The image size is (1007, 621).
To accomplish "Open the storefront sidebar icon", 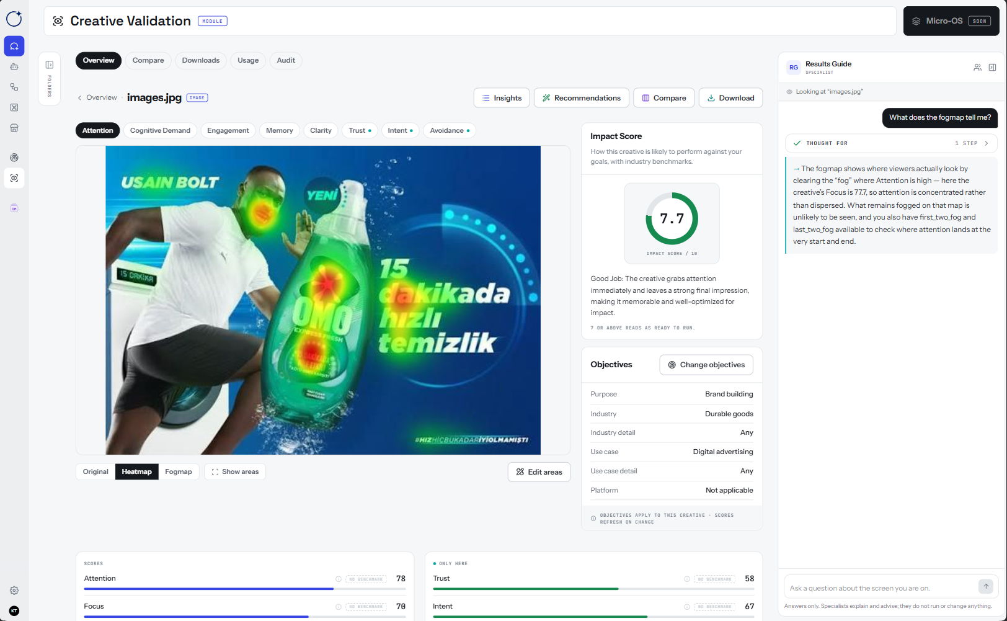I will coord(14,128).
